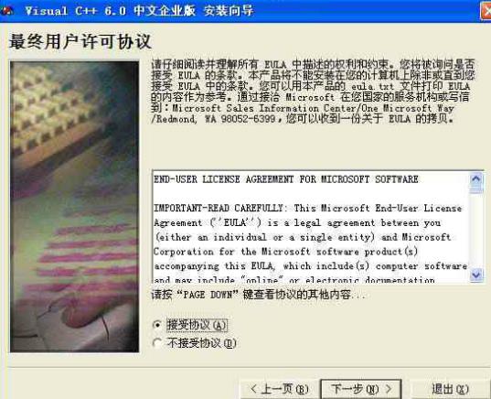Click the Visual C++ icon in the title bar
Image resolution: width=491 pixels, height=399 pixels.
[6, 10]
